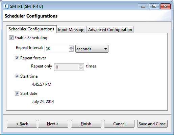Select the Scheduler Configurations tab
This screenshot has height=135, width=174.
point(31,29)
